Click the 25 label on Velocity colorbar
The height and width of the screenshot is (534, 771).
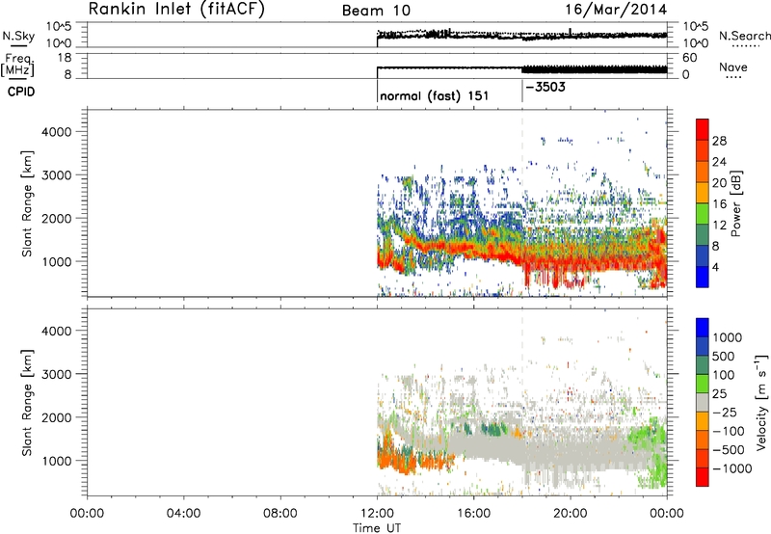(x=719, y=394)
